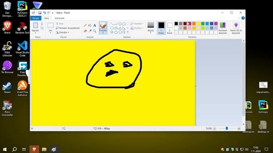Click the scissors cut icon
The image size is (273, 153).
[42, 24]
